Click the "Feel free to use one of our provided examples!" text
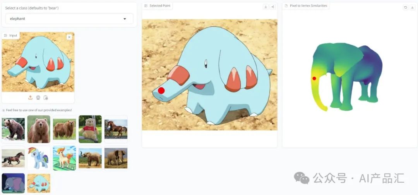 (39, 110)
